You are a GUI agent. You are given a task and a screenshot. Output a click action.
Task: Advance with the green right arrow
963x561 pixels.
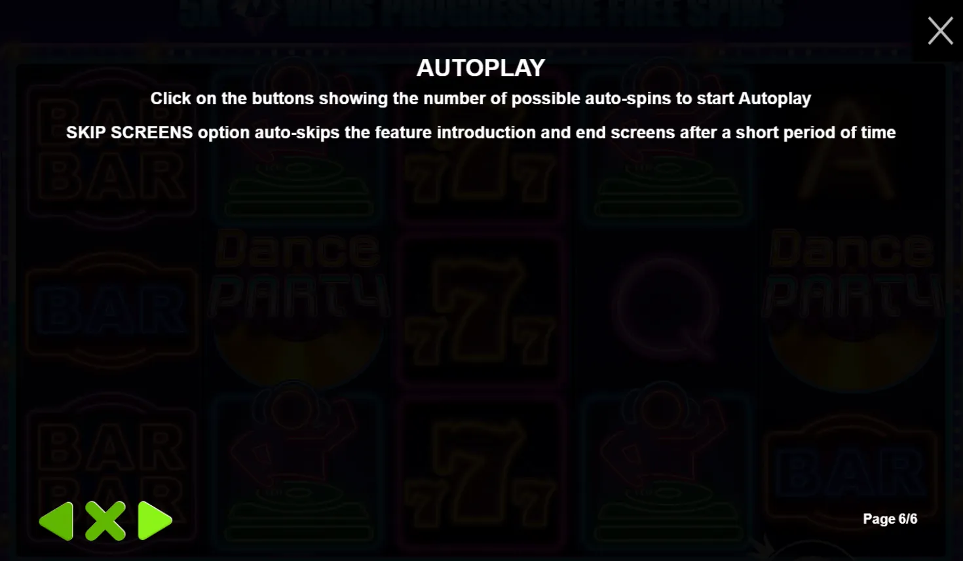[155, 522]
